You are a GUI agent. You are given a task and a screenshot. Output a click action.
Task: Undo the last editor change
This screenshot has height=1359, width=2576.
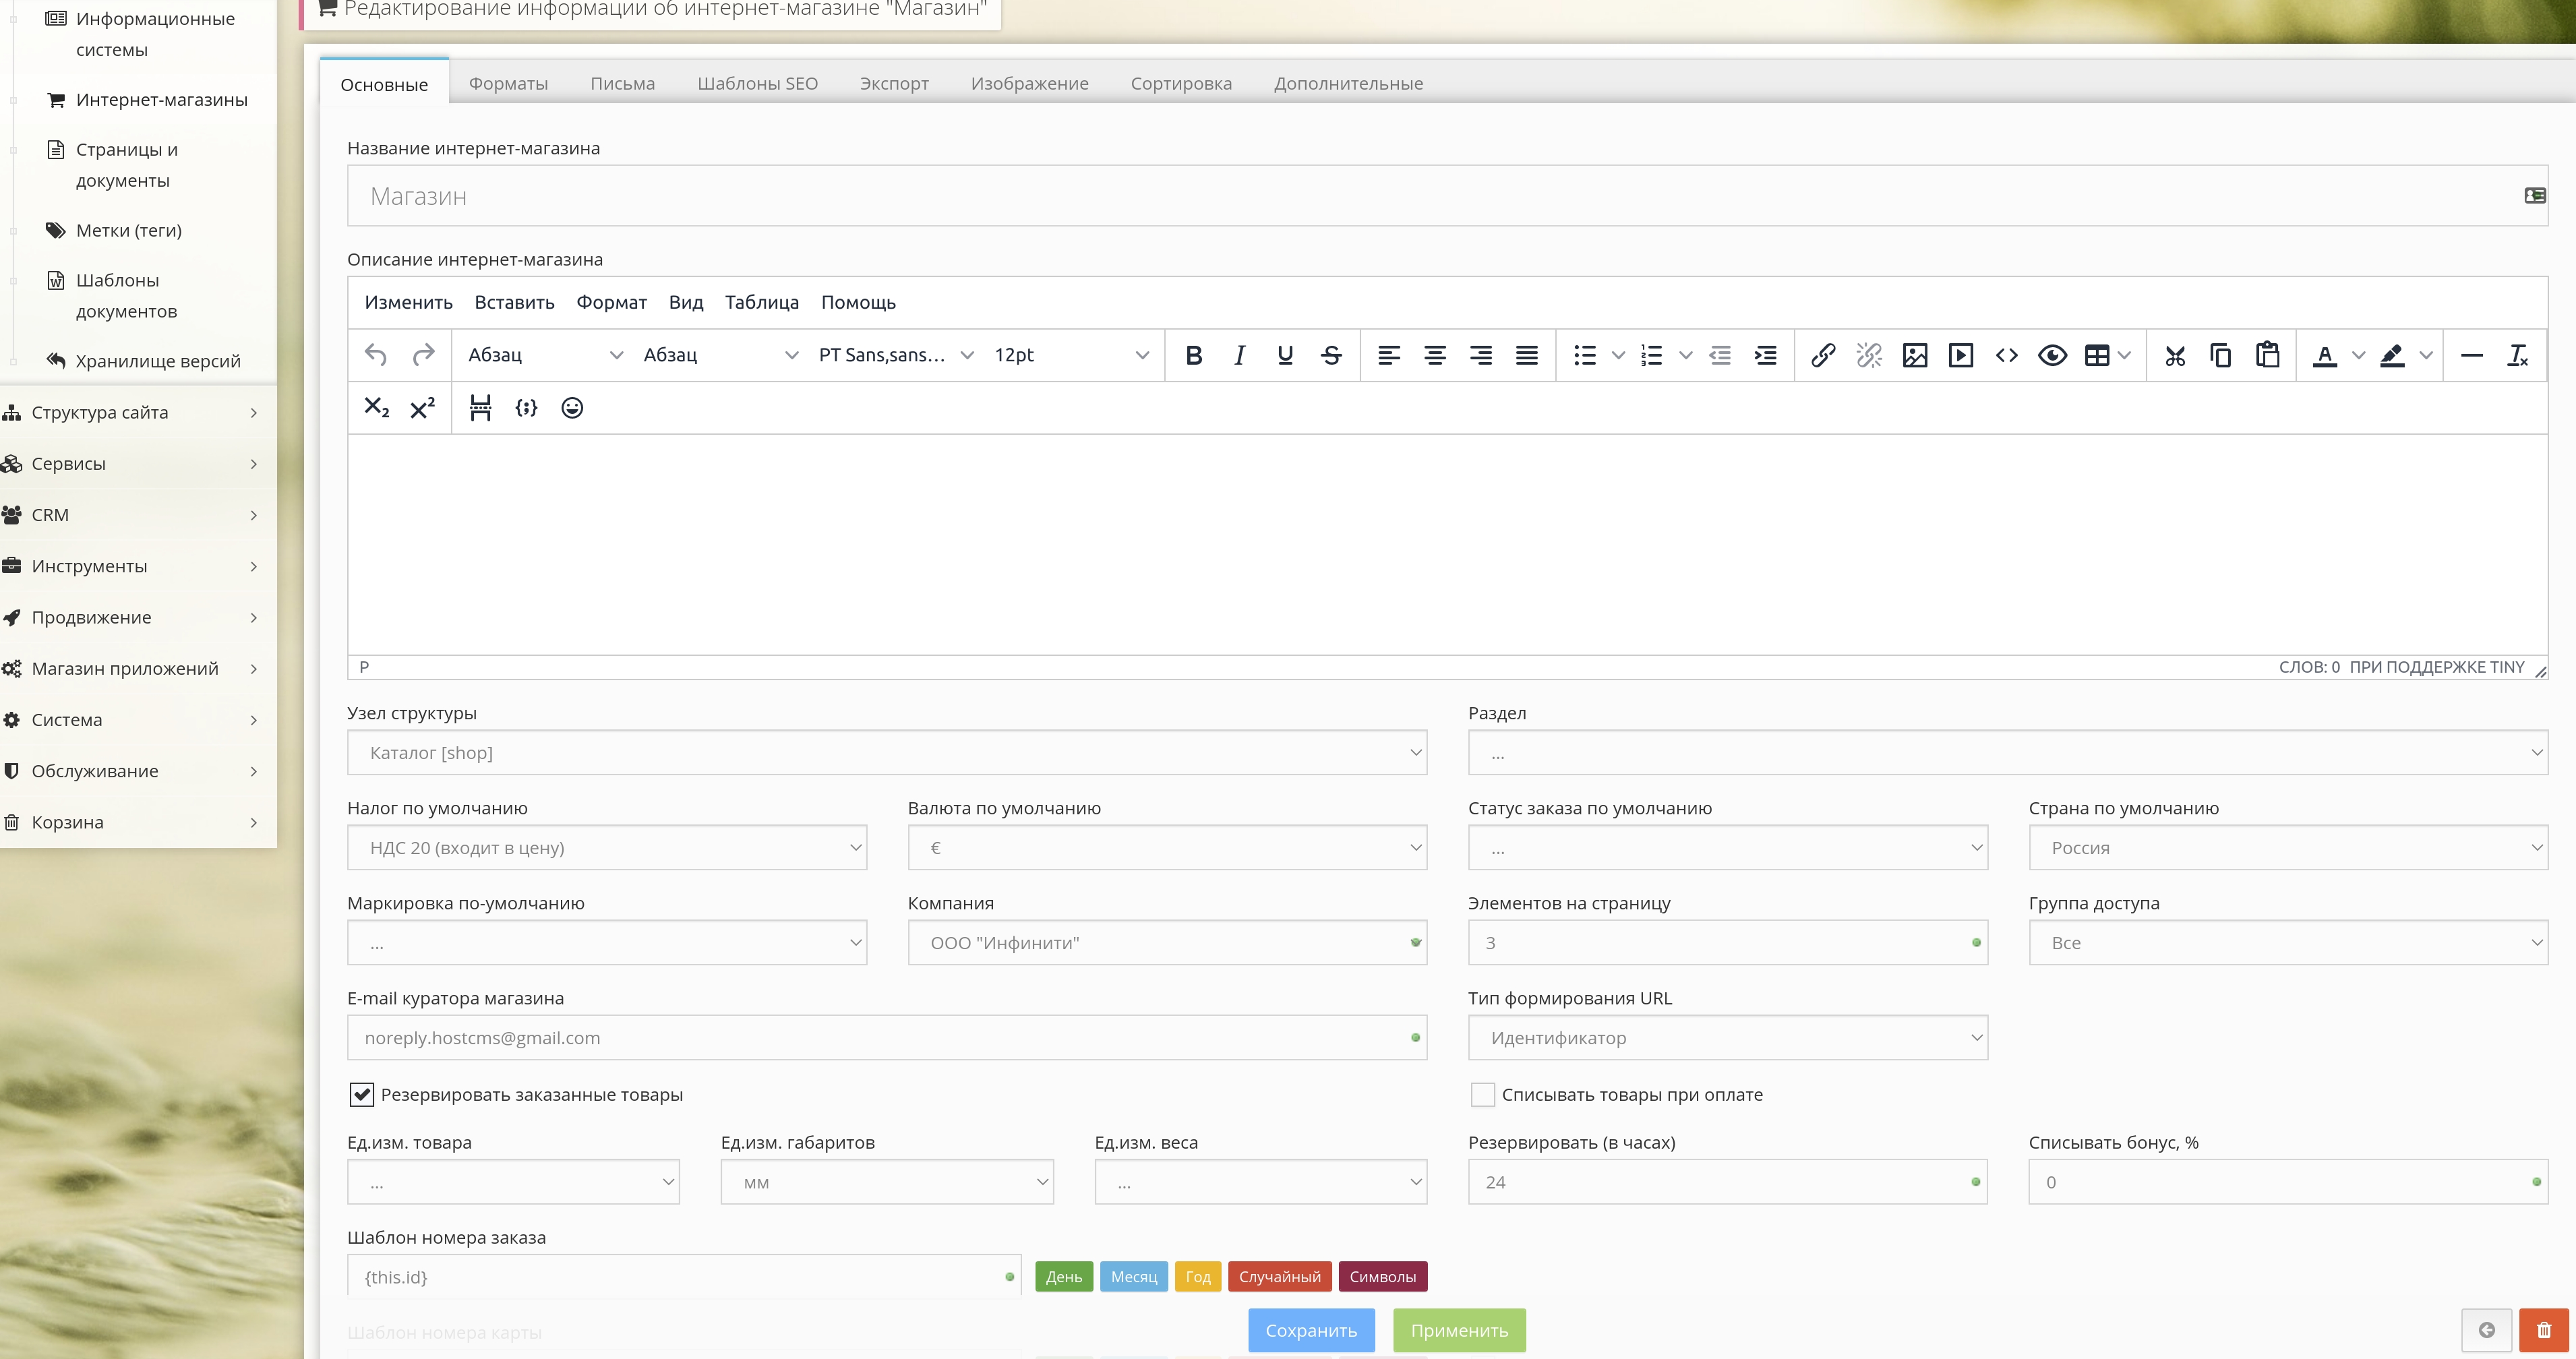coord(376,355)
